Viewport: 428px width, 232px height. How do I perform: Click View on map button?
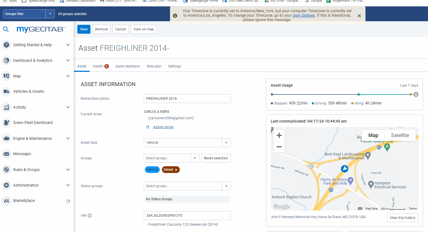tap(144, 29)
